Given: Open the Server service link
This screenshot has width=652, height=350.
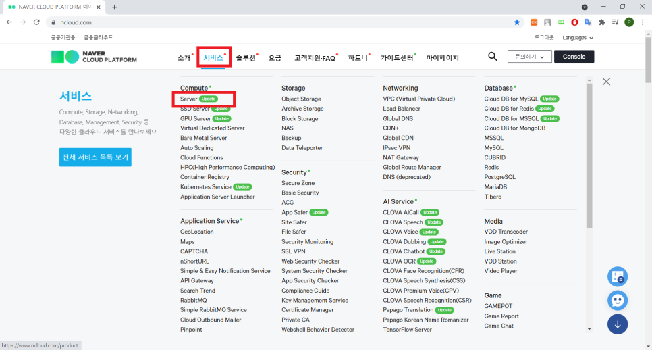Looking at the screenshot, I should point(188,99).
